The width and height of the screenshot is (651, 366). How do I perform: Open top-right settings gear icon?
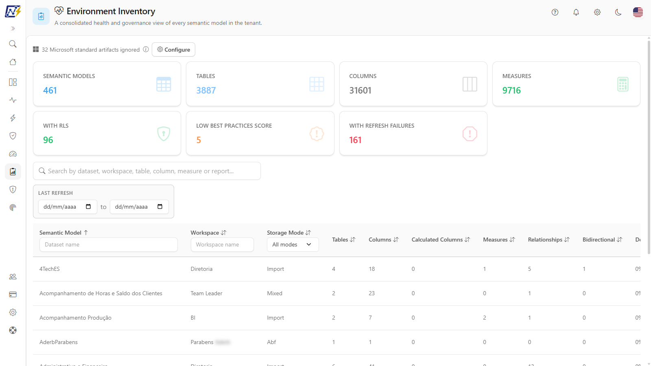click(597, 12)
